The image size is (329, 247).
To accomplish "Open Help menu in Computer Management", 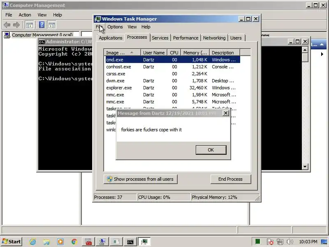I will 57,15.
